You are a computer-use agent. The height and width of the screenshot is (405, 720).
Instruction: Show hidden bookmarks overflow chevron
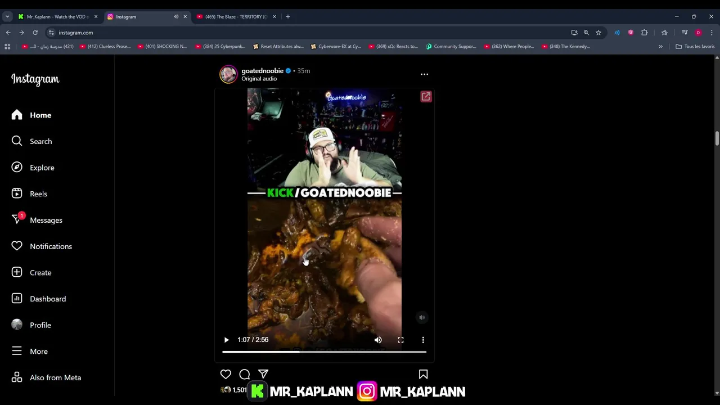[x=660, y=47]
